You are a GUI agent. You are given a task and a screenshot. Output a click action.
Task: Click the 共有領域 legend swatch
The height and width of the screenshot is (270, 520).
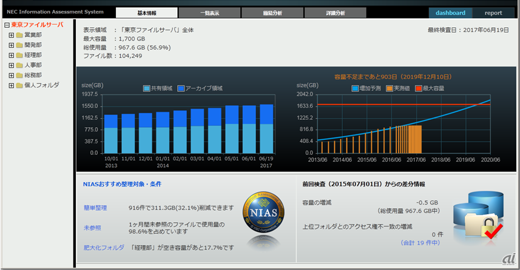click(x=147, y=88)
